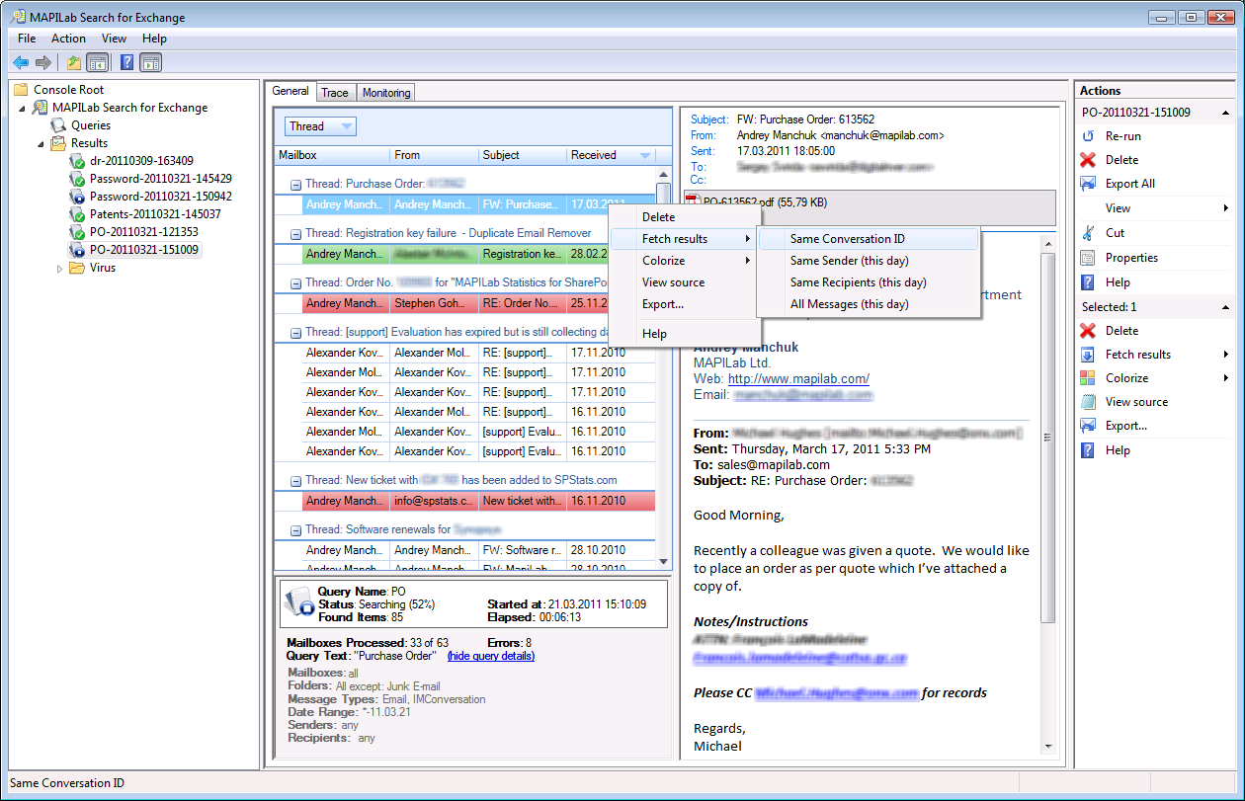Open Properties from Actions pane
The image size is (1245, 801).
tap(1131, 258)
